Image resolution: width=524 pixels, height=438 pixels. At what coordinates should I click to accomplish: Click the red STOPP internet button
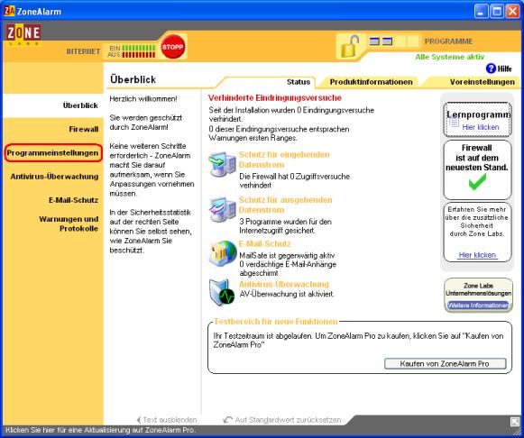pos(172,46)
